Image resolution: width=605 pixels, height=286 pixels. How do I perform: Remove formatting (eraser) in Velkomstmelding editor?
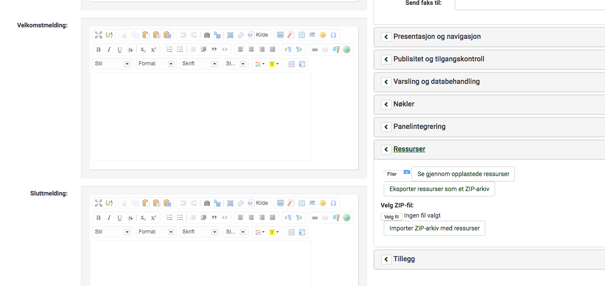pyautogui.click(x=241, y=35)
